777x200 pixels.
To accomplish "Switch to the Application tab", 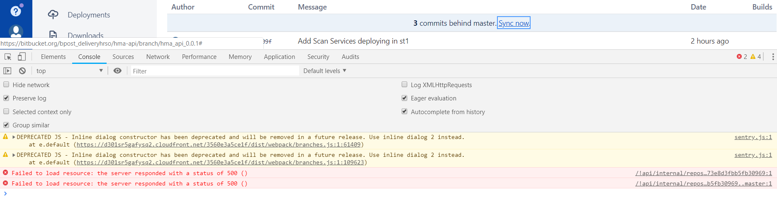I will [280, 57].
